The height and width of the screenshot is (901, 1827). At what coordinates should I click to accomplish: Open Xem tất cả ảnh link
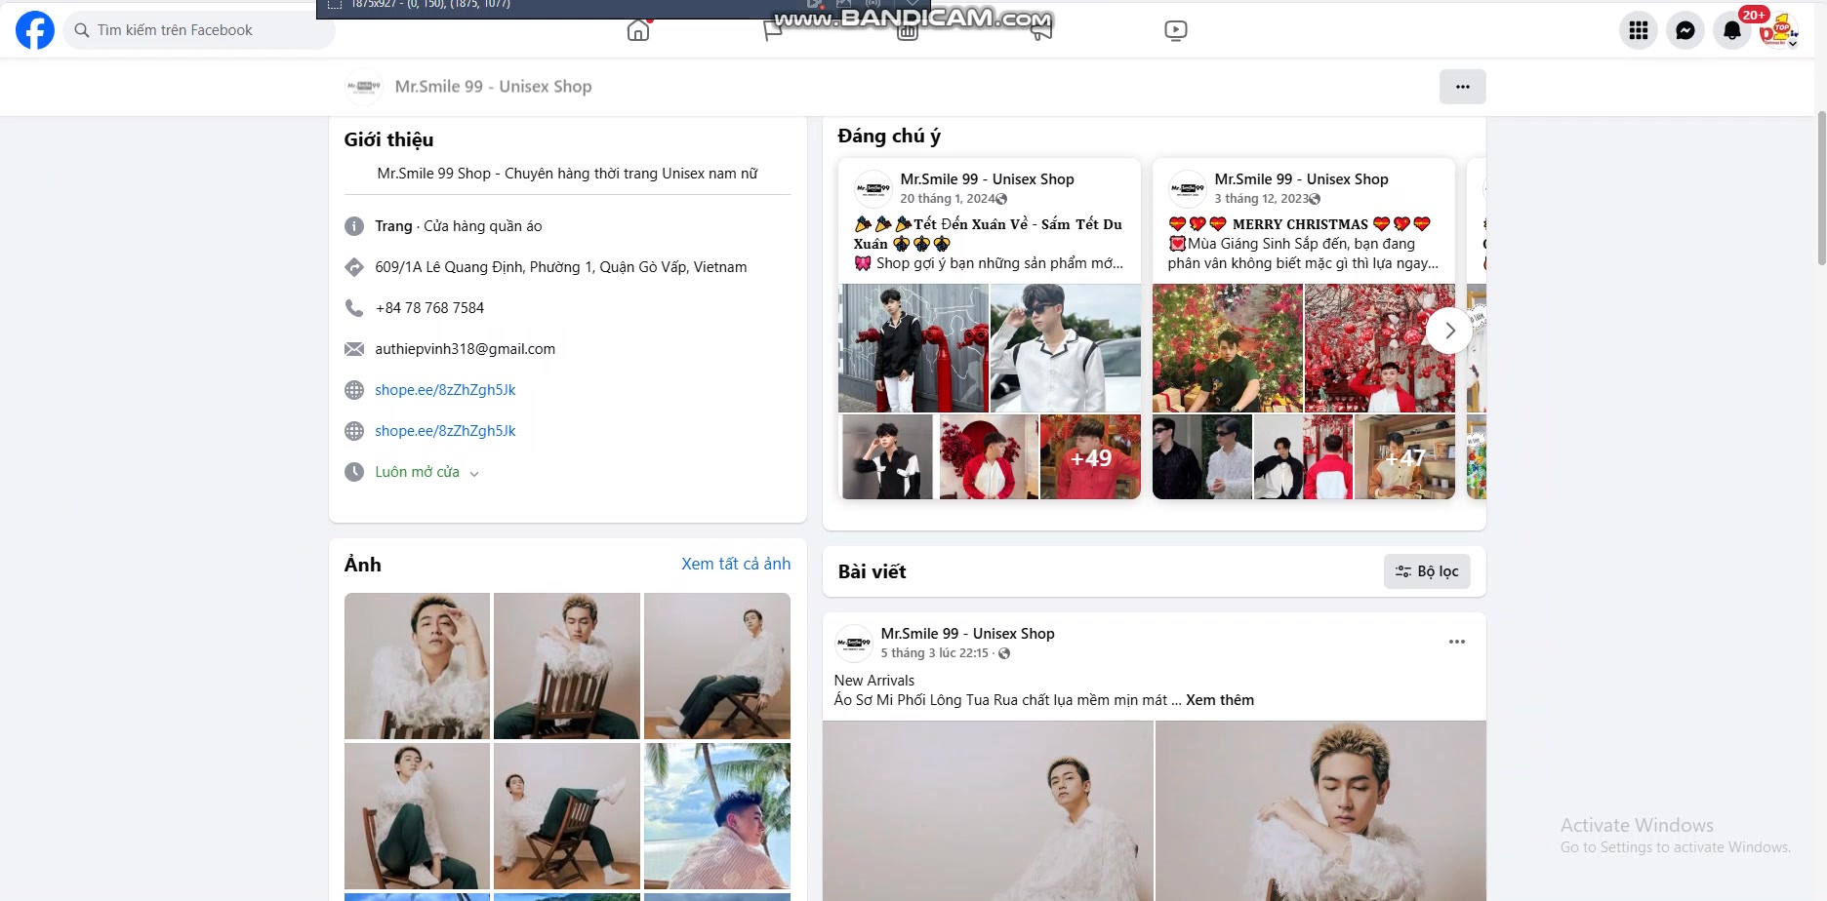(x=736, y=564)
